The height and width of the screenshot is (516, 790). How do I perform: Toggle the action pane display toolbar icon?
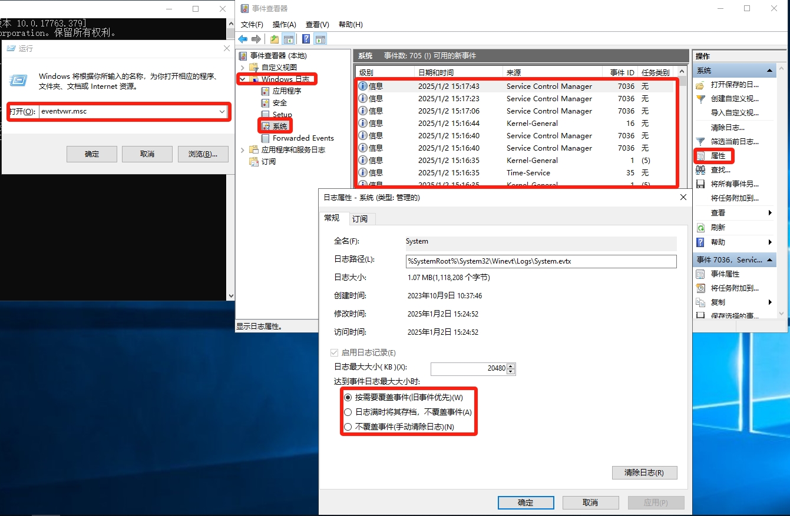[320, 39]
